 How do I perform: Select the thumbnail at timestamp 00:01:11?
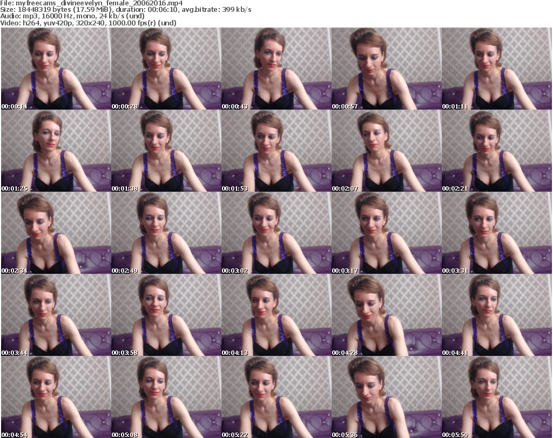[497, 69]
